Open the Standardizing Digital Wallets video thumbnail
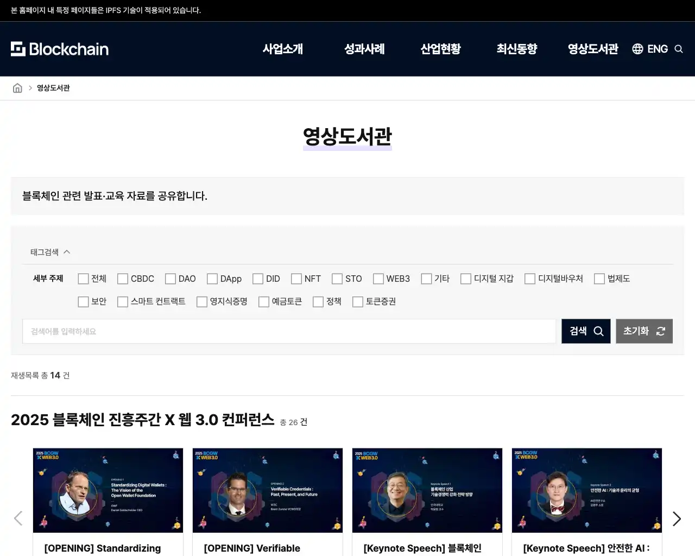 pyautogui.click(x=108, y=490)
